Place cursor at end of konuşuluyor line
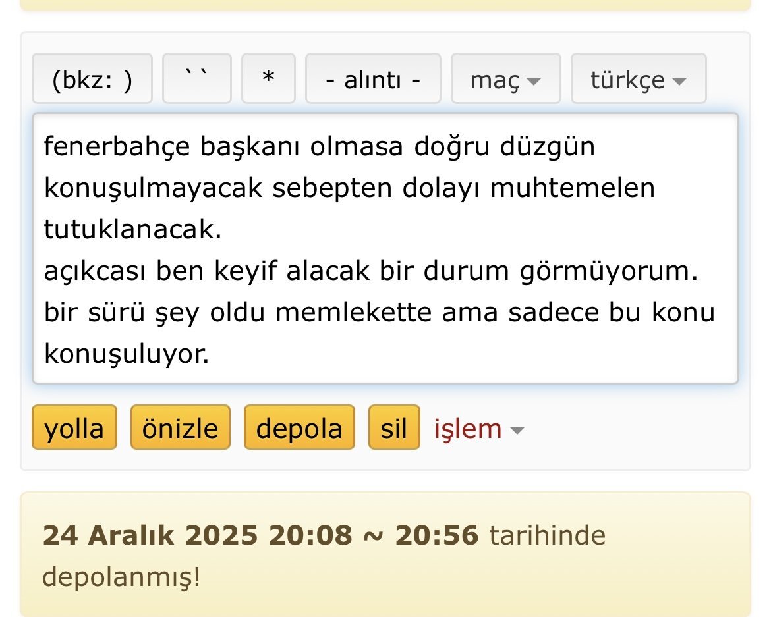This screenshot has height=617, width=771. click(x=210, y=356)
